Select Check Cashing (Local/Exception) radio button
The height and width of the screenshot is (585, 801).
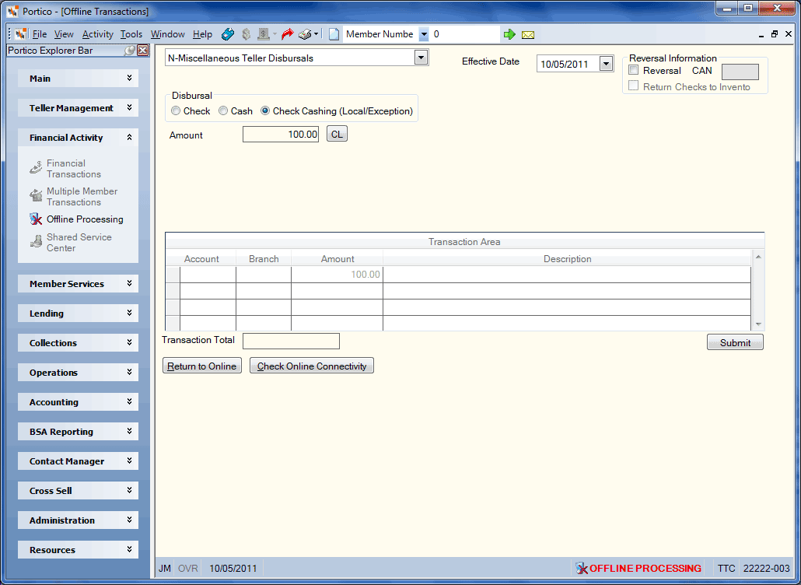265,111
